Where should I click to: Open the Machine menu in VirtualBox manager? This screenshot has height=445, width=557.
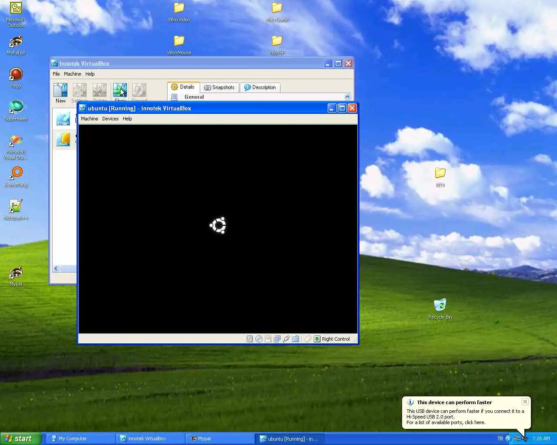pos(72,74)
